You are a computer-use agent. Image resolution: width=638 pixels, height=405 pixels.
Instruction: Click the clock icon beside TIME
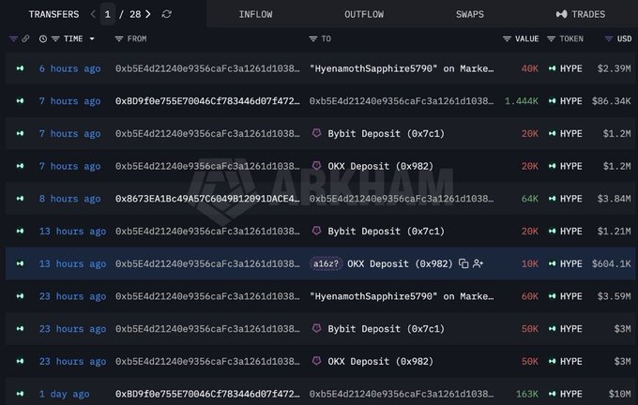click(43, 38)
